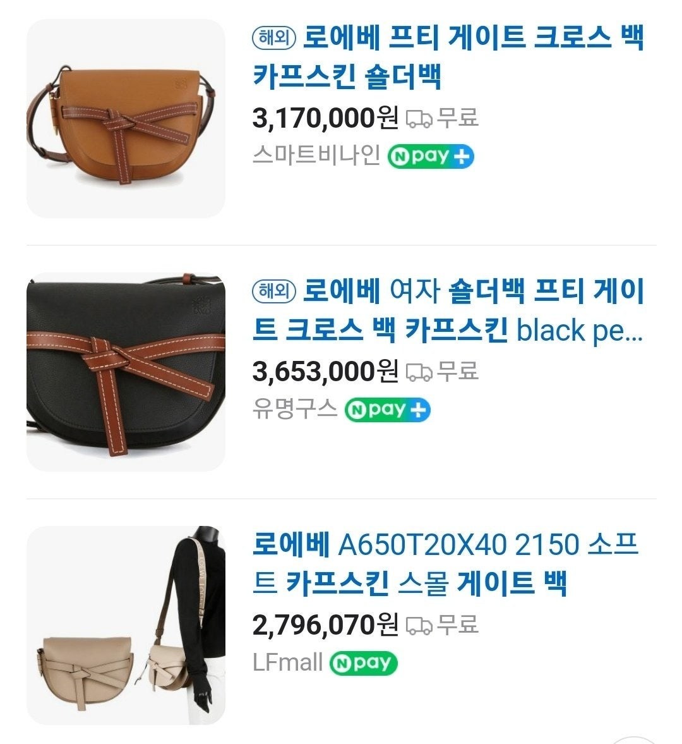Click the price 3,653,000원
The height and width of the screenshot is (744, 682).
click(325, 371)
